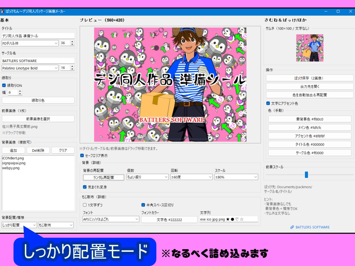Click the 前景スケール slider handle
This screenshot has width=355, height=266.
point(306,175)
